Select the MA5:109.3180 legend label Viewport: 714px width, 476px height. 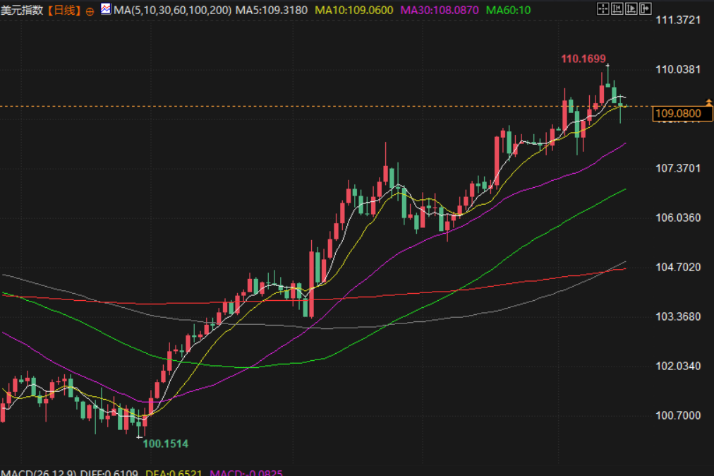(272, 11)
